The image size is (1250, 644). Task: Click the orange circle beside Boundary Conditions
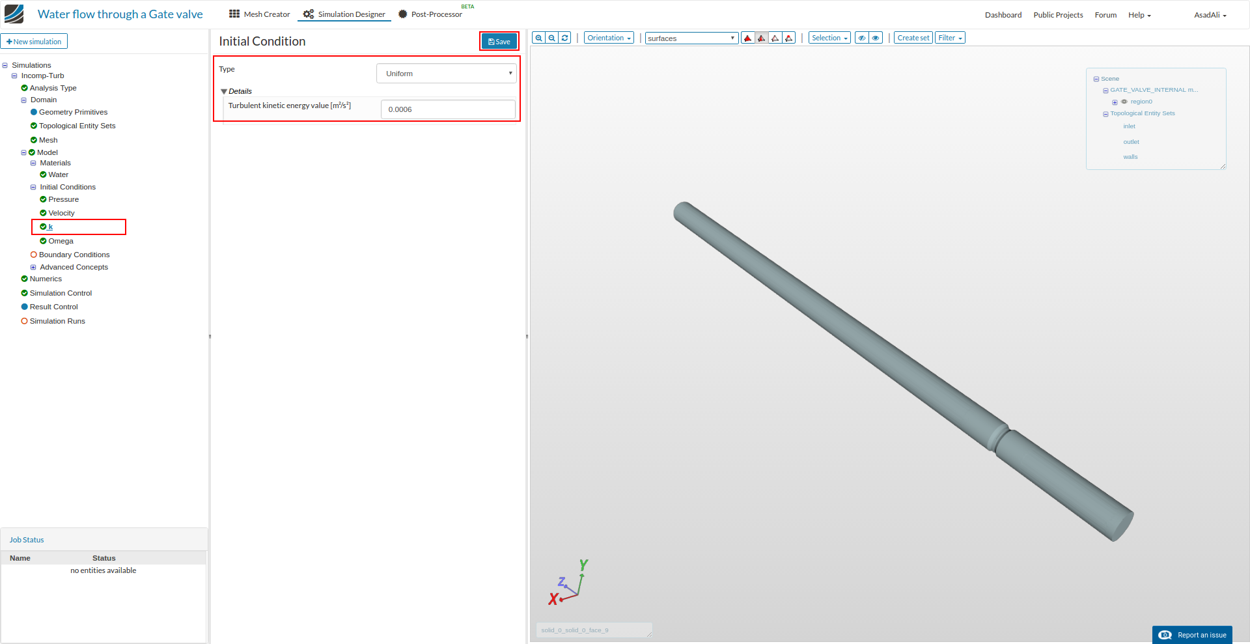(x=34, y=255)
